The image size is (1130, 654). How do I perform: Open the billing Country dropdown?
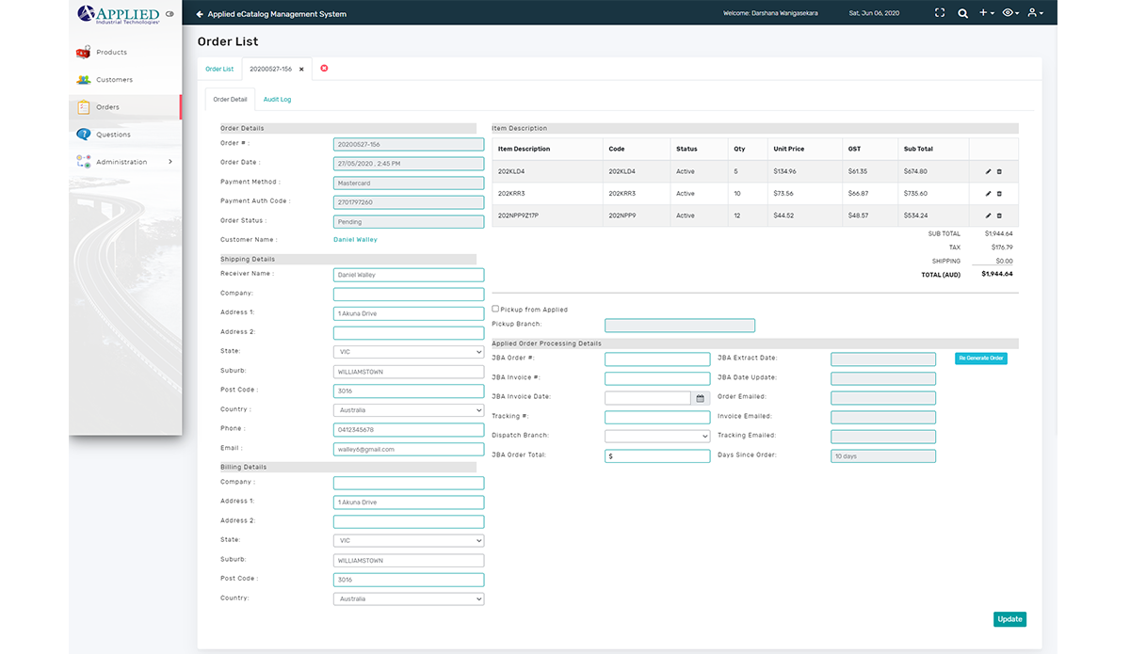pos(408,598)
